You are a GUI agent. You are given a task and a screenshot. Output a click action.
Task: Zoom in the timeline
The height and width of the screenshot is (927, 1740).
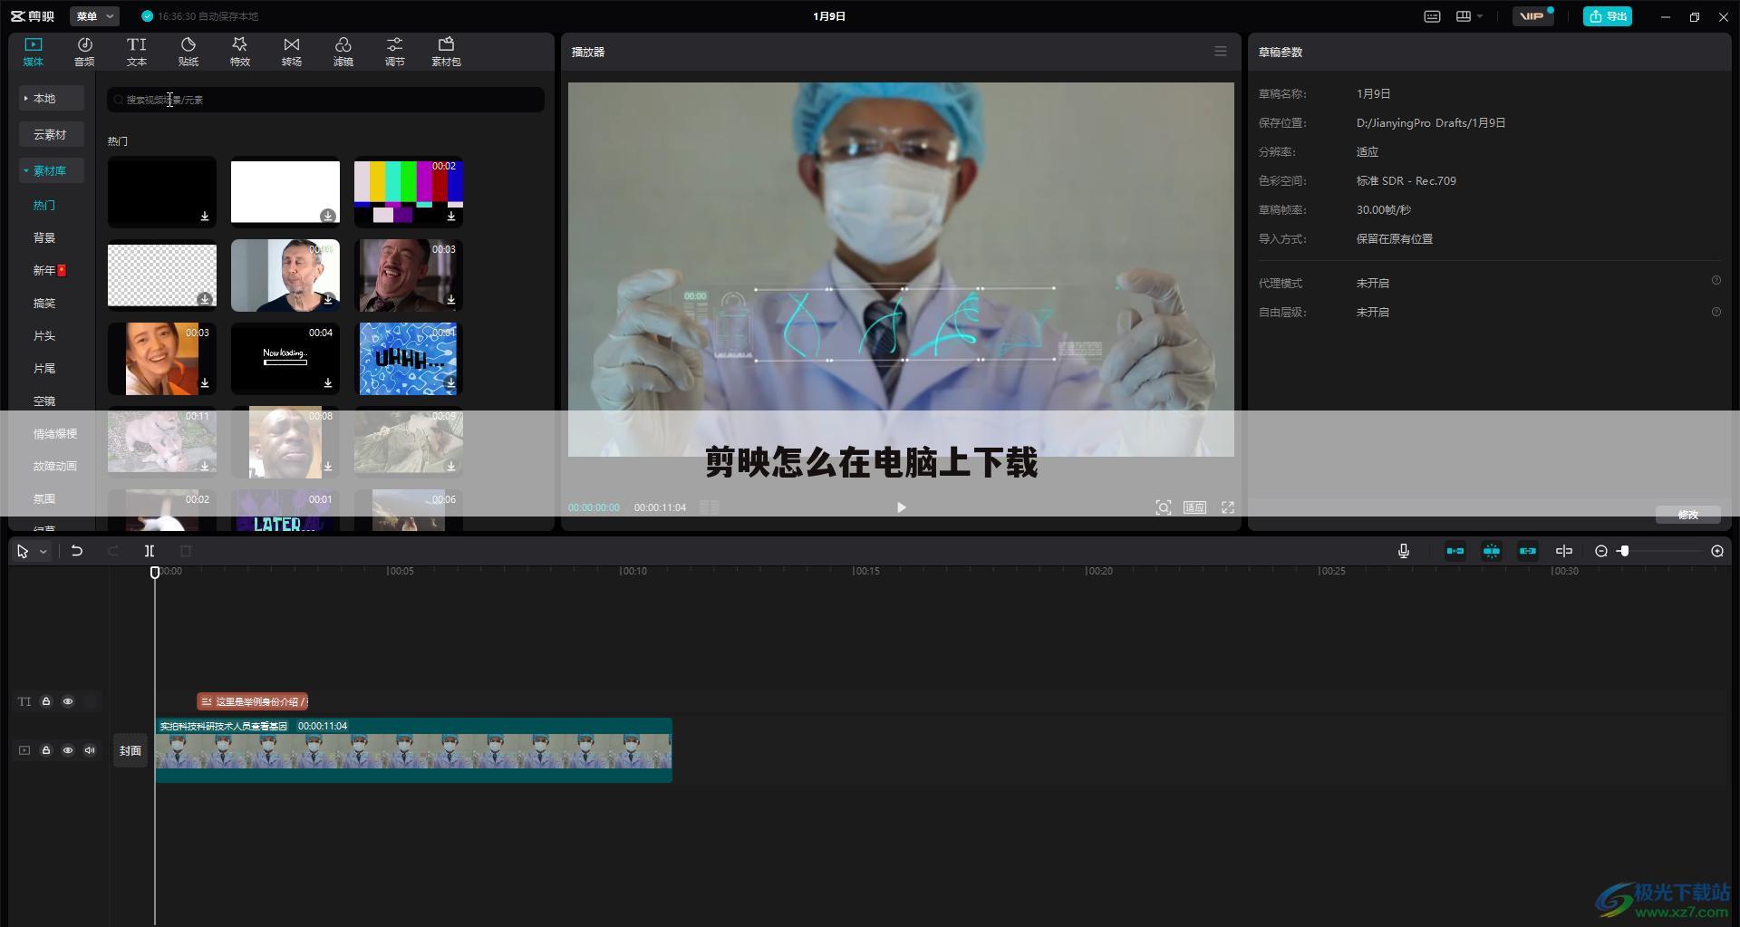(x=1717, y=551)
